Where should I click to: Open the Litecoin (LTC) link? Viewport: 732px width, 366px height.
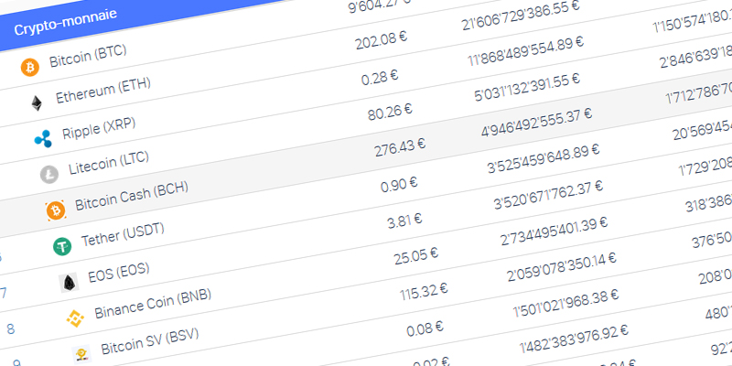[x=109, y=163]
